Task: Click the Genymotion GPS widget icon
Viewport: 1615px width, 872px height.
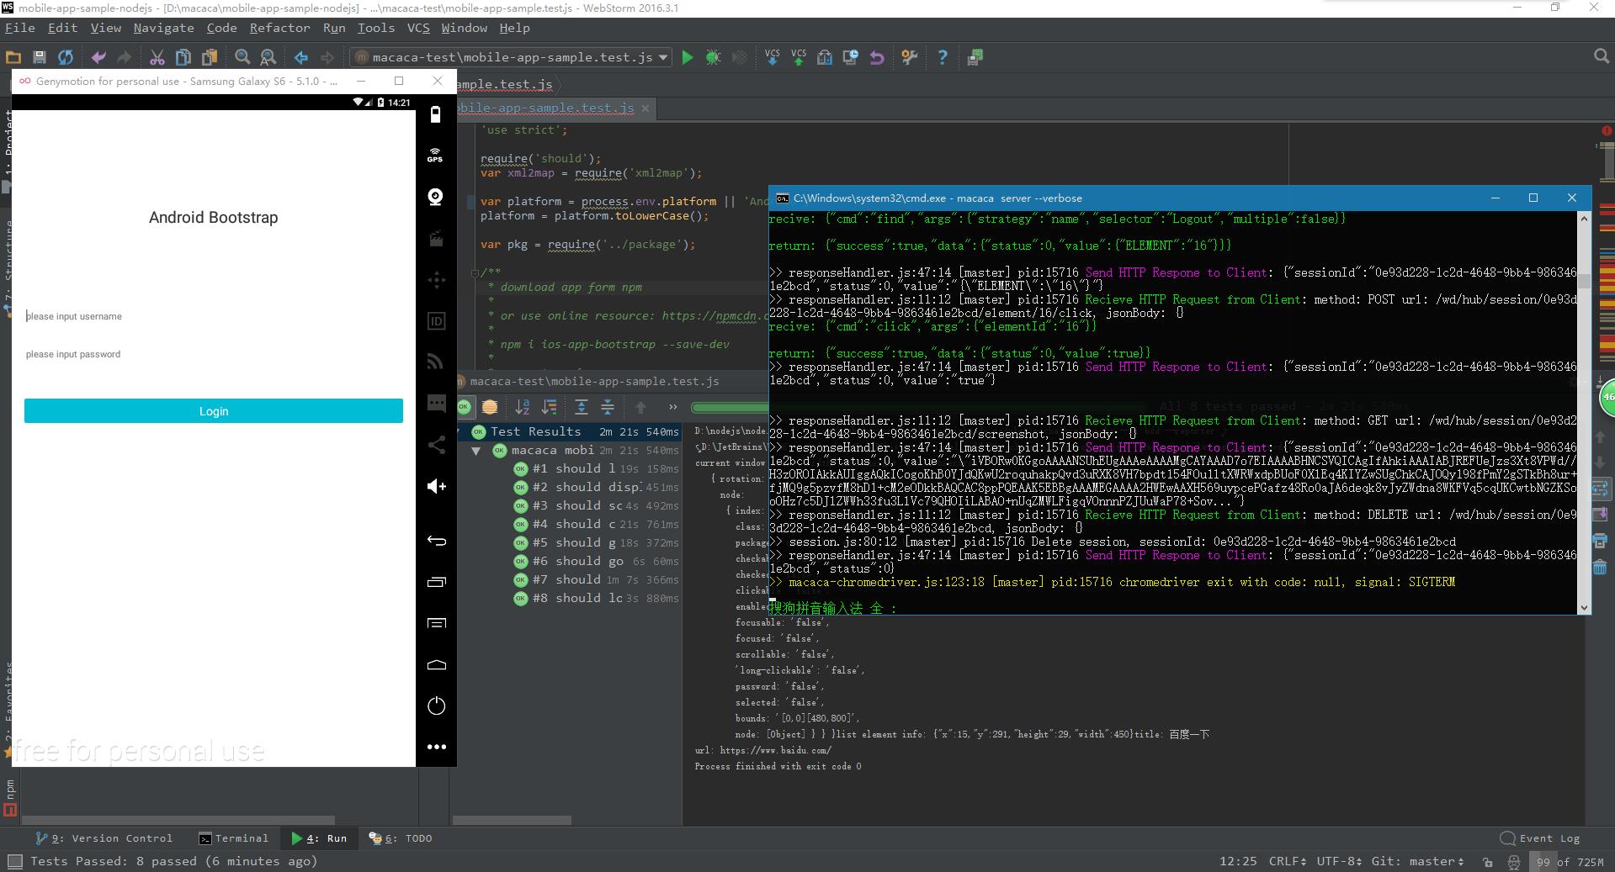Action: 435,155
